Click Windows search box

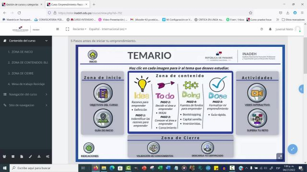(44, 168)
